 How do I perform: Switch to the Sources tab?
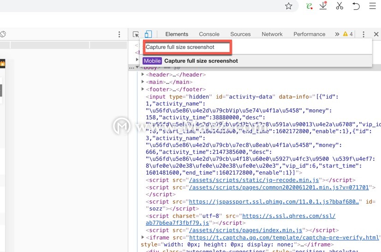point(240,34)
